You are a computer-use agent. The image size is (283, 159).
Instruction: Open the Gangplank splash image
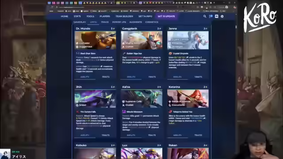(141, 40)
